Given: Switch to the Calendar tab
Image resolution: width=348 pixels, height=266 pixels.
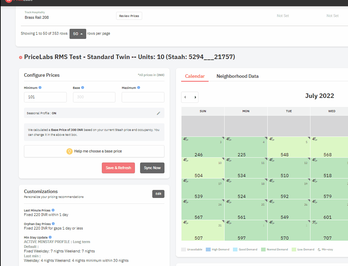Looking at the screenshot, I should coord(195,76).
